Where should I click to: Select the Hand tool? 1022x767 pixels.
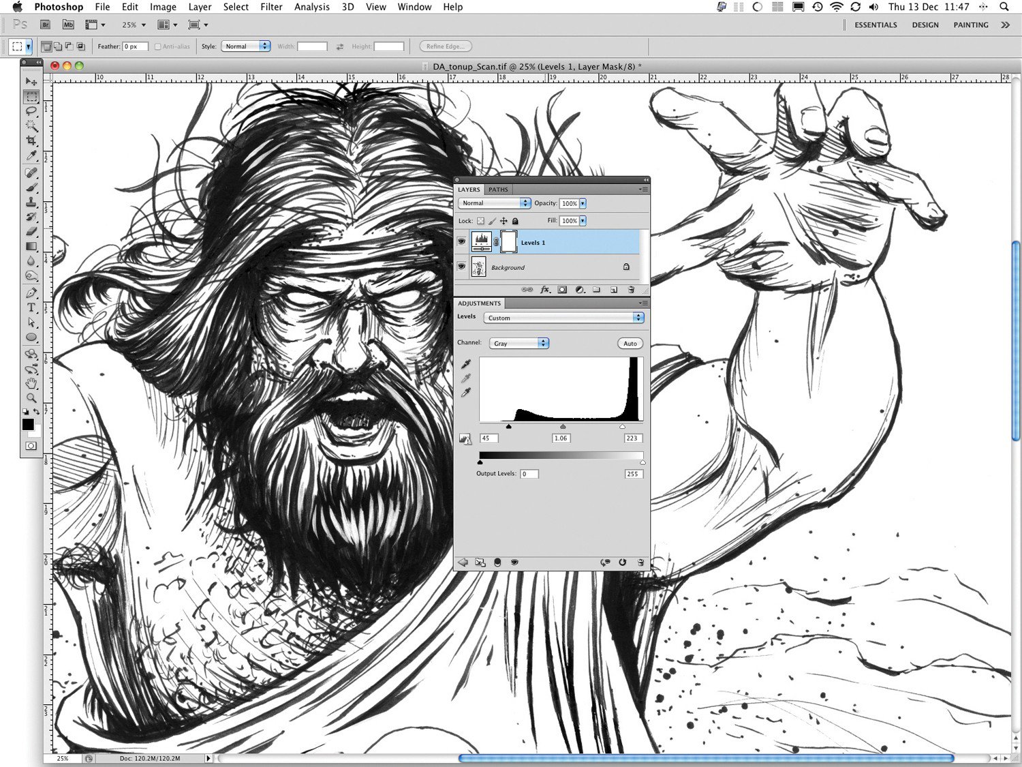coord(31,383)
